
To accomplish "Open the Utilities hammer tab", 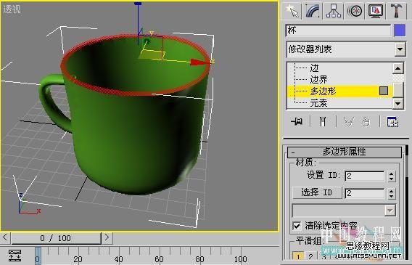I will pyautogui.click(x=396, y=11).
